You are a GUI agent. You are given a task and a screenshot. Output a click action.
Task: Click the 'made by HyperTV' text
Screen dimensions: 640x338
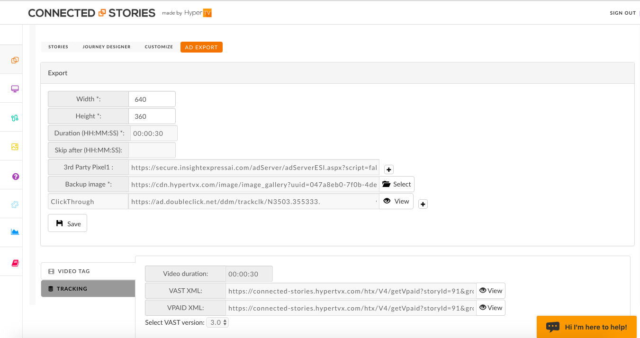coord(187,13)
